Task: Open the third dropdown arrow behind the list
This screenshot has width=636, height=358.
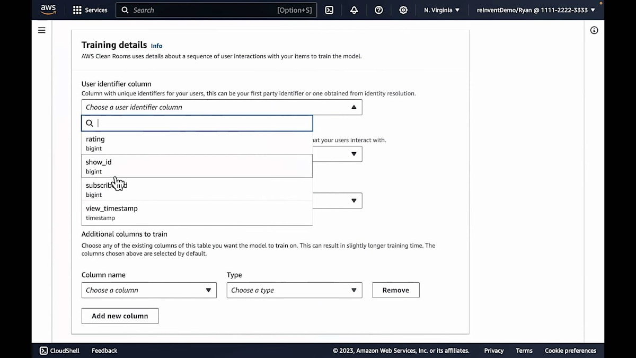Action: click(354, 201)
